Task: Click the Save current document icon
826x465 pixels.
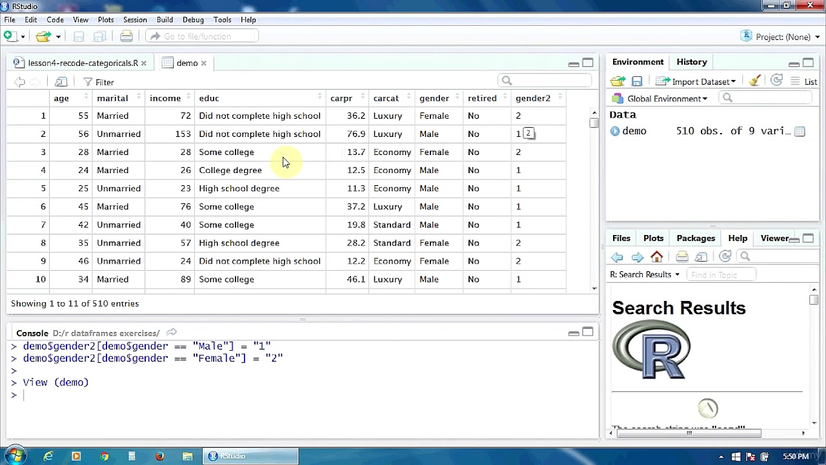Action: [x=79, y=36]
